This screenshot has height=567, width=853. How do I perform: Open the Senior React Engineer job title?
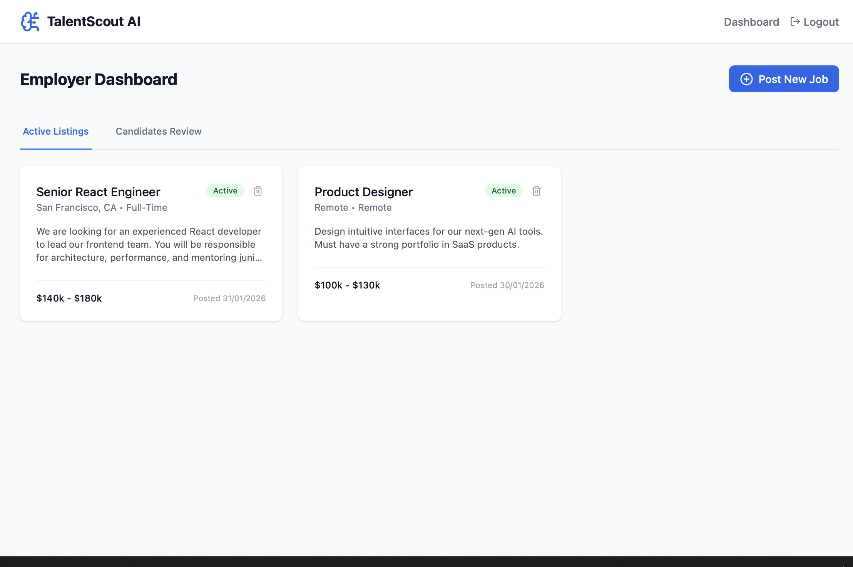coord(98,192)
